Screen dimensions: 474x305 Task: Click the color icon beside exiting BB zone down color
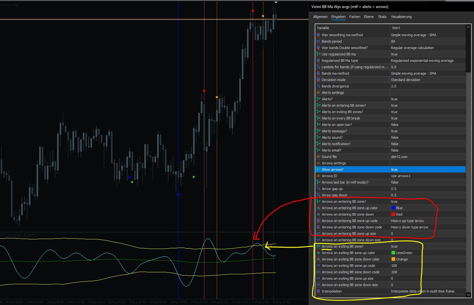(318, 259)
